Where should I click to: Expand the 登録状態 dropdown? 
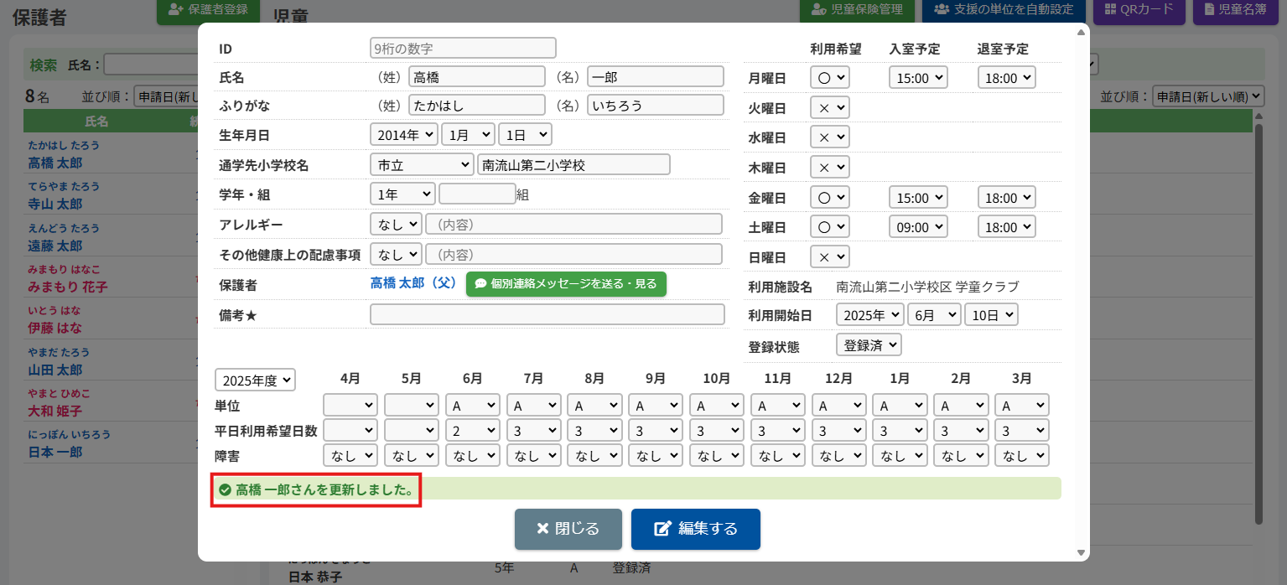pyautogui.click(x=868, y=344)
